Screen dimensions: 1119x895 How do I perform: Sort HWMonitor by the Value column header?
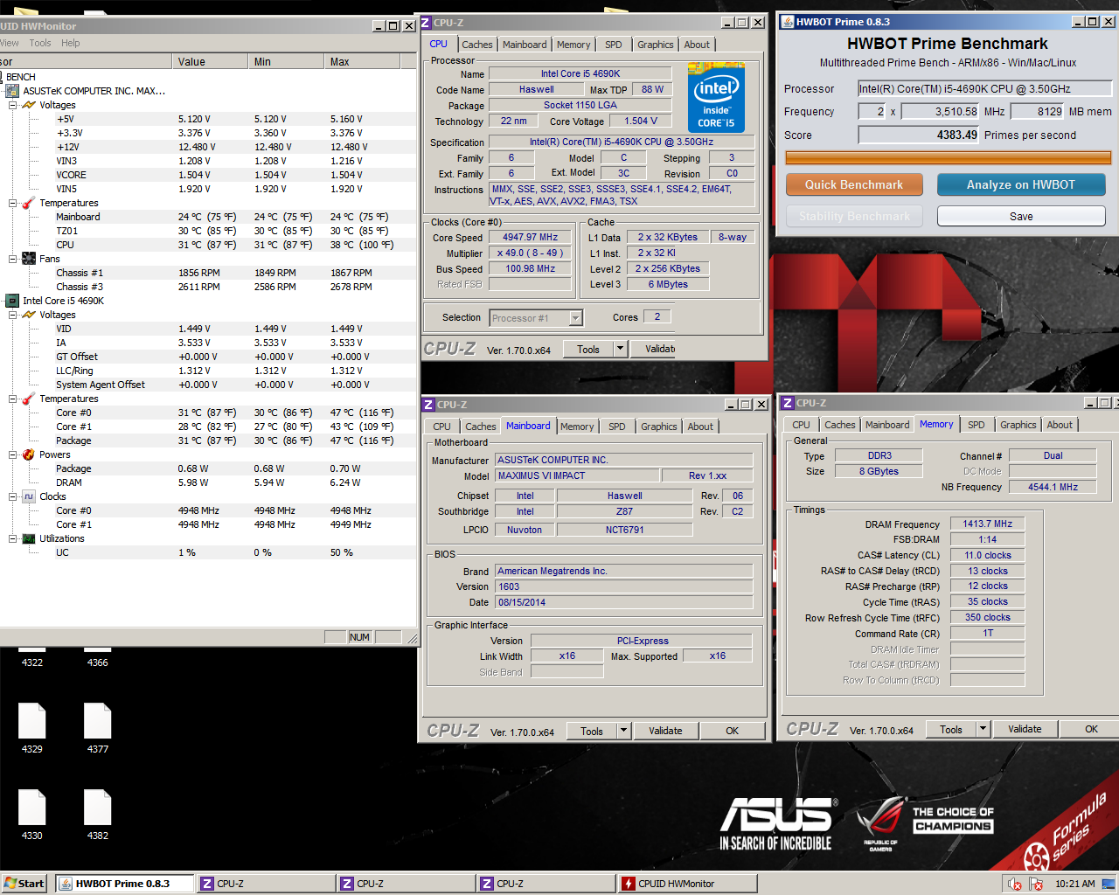[210, 61]
